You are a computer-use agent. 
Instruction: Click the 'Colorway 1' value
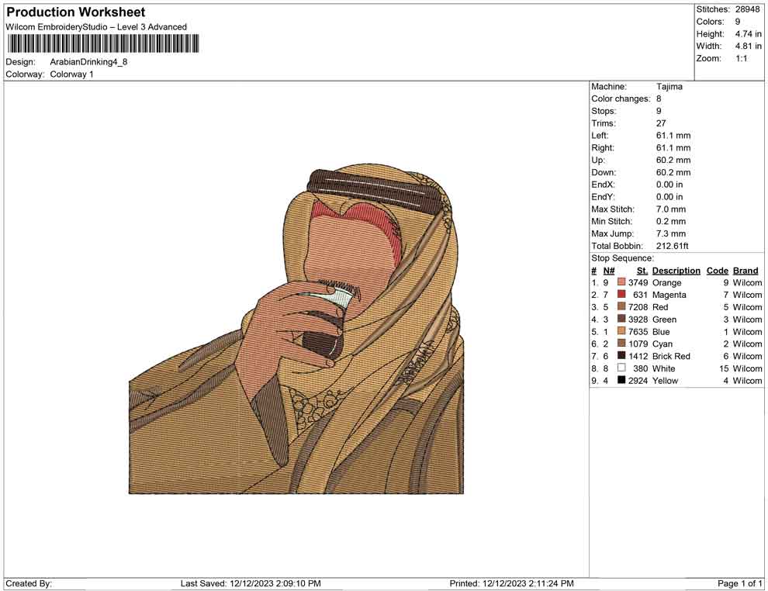pos(71,74)
